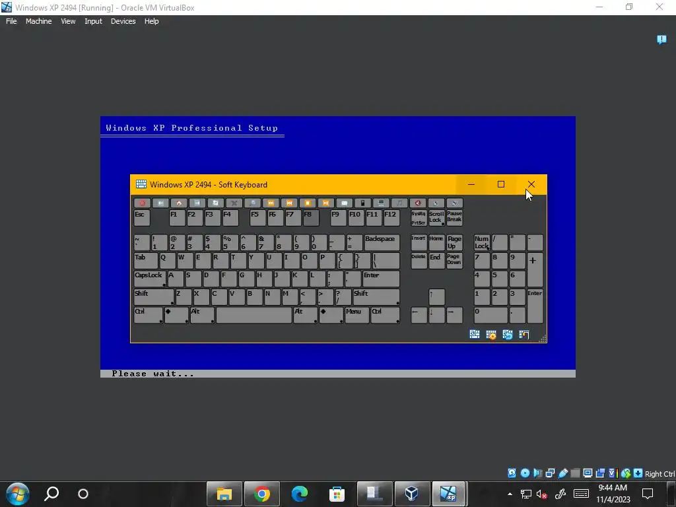Click the USB devices status bar indicator
The image size is (676, 507).
pyautogui.click(x=562, y=473)
